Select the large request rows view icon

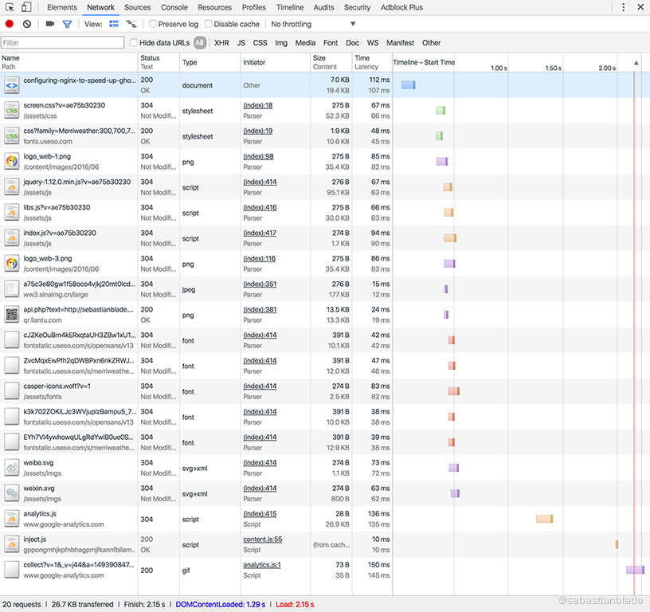114,24
